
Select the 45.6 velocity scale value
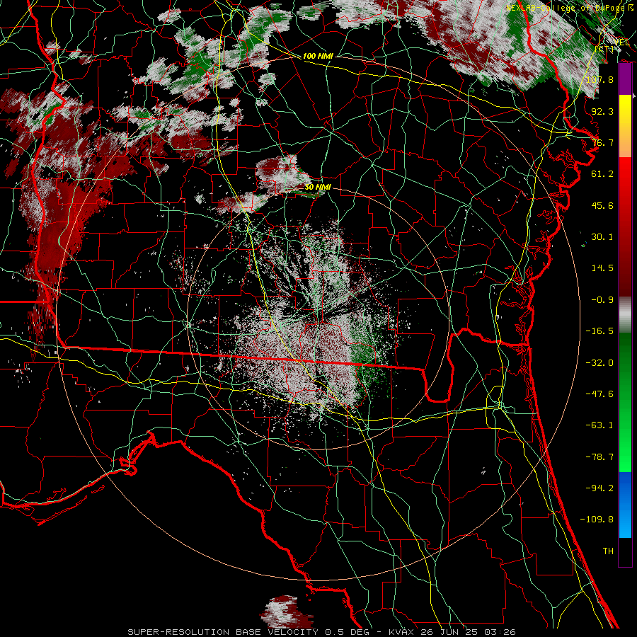(x=602, y=205)
